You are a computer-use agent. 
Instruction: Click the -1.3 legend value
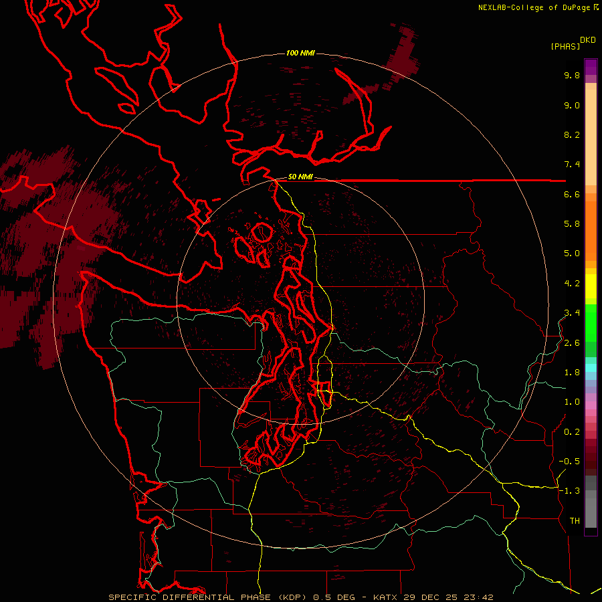[x=569, y=491]
